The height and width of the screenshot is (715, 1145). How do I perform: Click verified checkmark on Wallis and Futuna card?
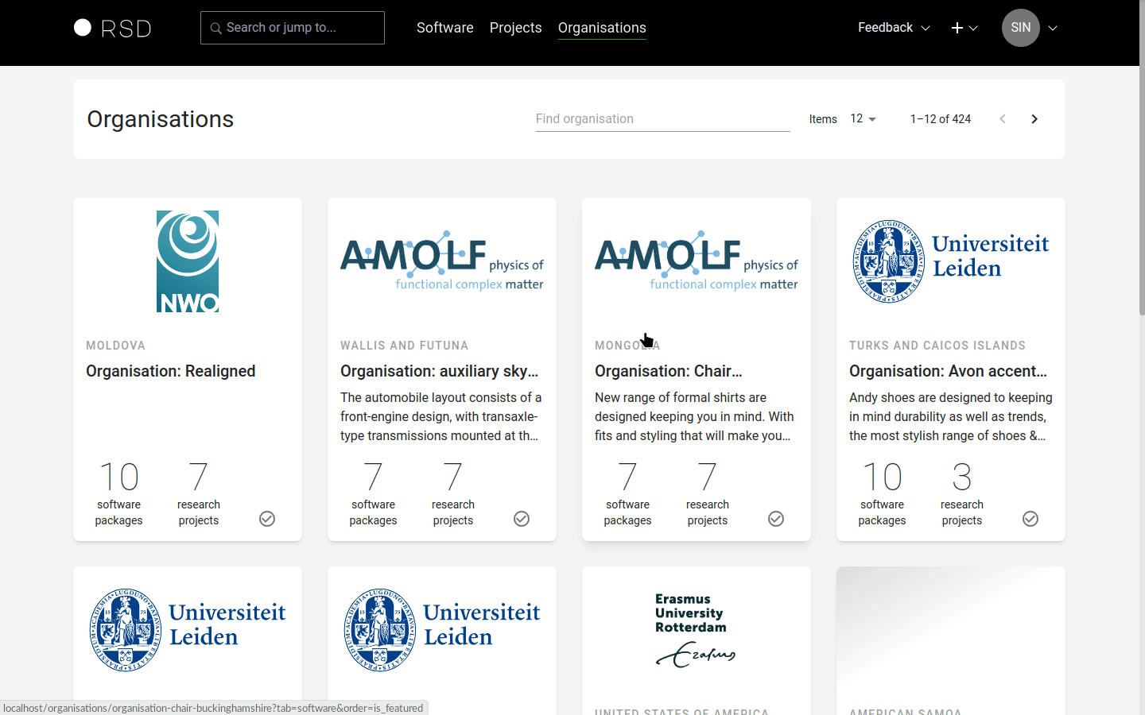(x=522, y=519)
